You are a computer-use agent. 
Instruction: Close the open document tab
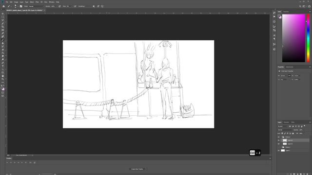tap(44, 10)
